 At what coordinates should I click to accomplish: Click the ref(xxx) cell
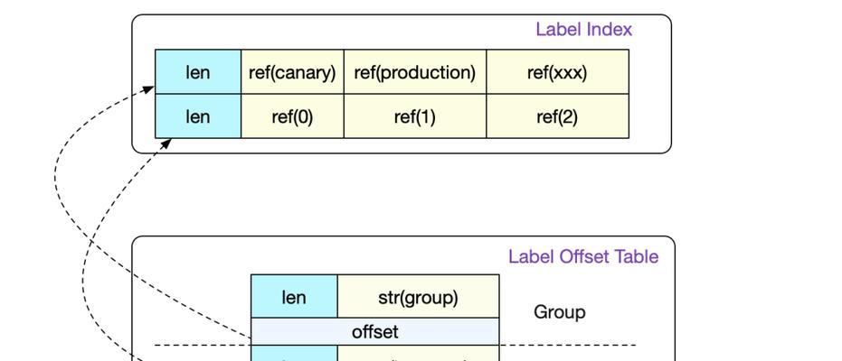click(x=557, y=72)
